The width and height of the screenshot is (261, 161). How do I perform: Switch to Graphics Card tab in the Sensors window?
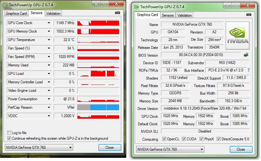click(16, 13)
